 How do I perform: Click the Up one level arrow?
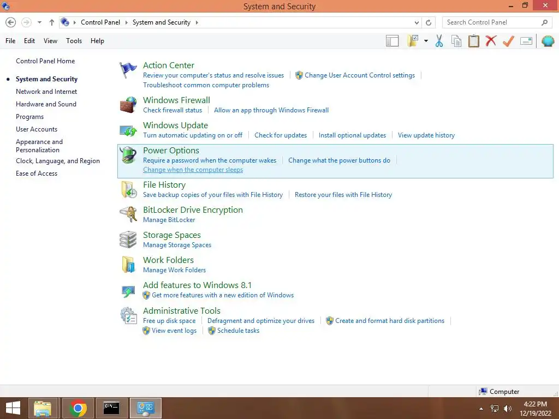click(52, 22)
